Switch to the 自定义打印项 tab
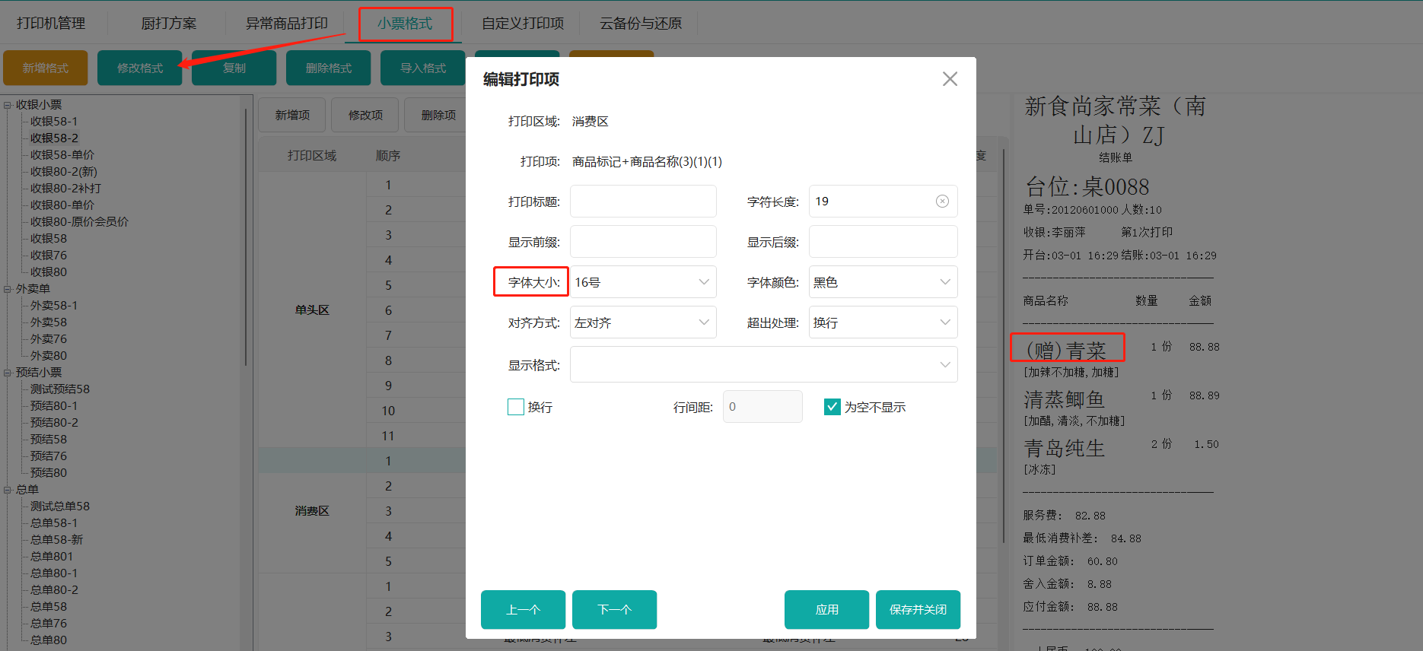 coord(523,24)
